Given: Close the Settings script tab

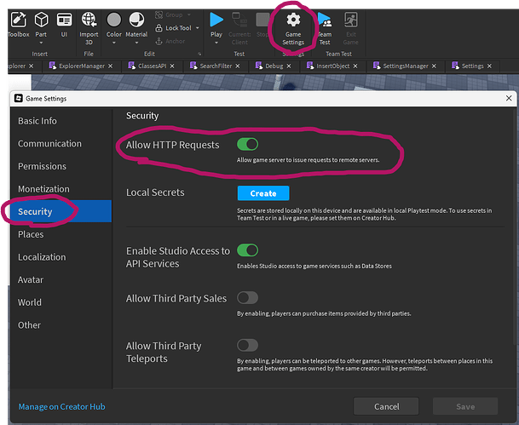Looking at the screenshot, I should click(489, 66).
